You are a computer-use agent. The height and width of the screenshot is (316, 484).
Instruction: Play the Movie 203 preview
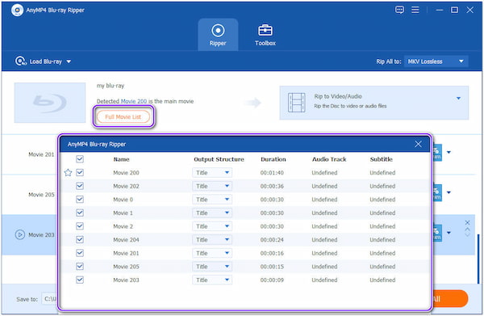click(x=19, y=235)
